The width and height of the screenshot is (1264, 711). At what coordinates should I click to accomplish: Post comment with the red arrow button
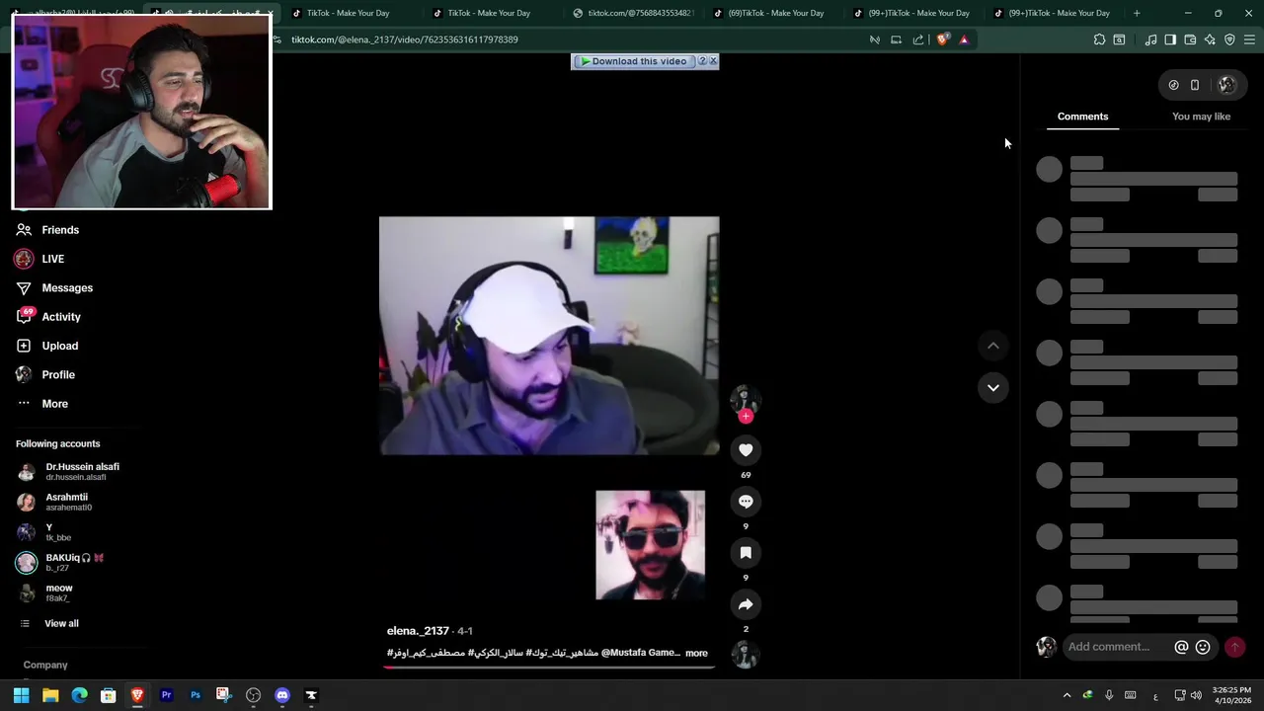point(1234,647)
